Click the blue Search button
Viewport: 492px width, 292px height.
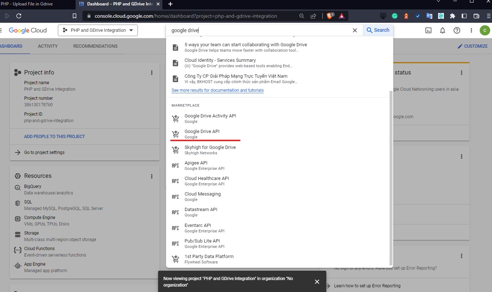378,30
